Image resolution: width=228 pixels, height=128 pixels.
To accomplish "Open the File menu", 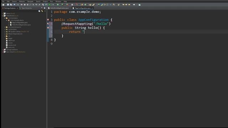I will (x=3, y=1).
